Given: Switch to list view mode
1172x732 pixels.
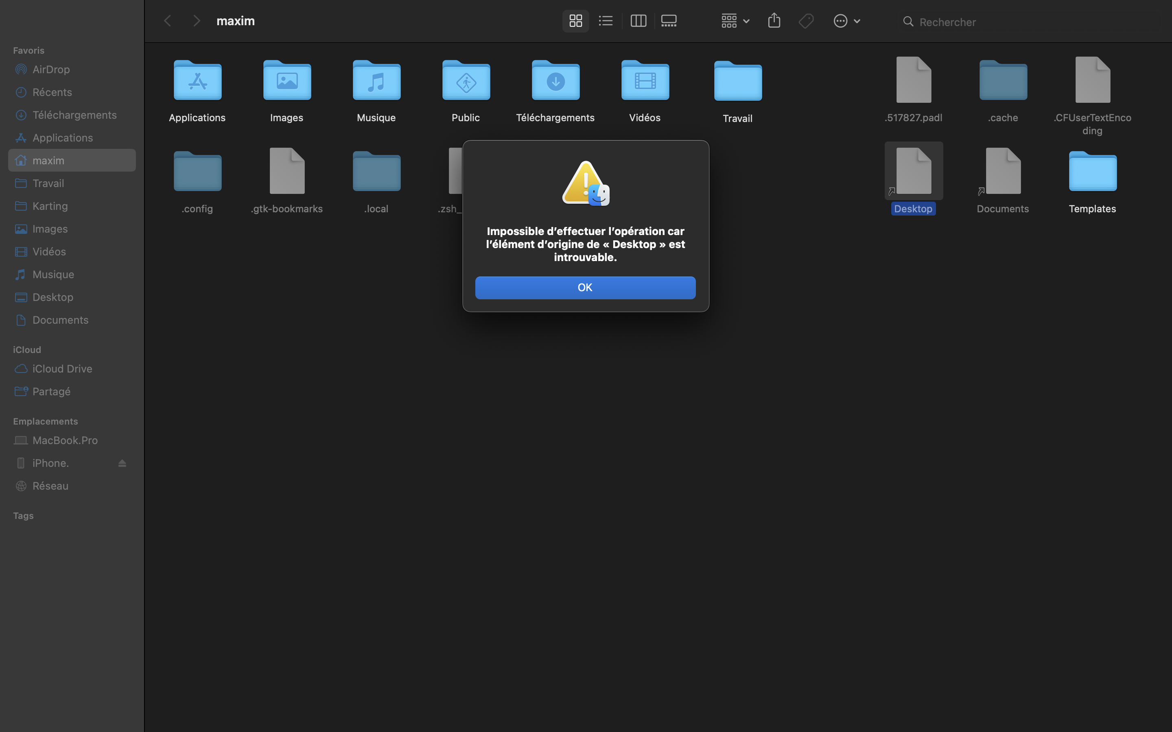Looking at the screenshot, I should click(x=606, y=21).
